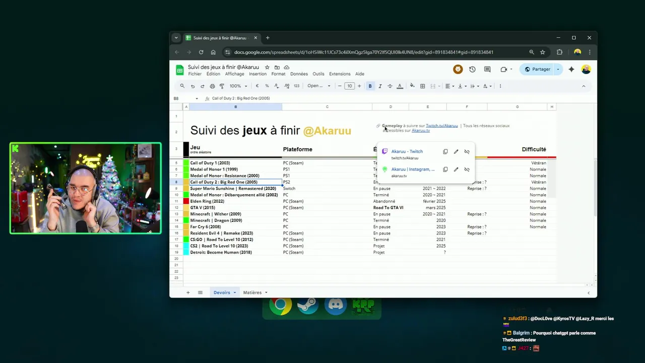This screenshot has width=645, height=363.
Task: Open the Akaruu | Instagram link
Action: point(413,169)
